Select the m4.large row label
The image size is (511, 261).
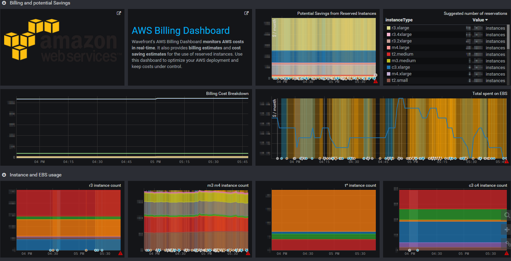pyautogui.click(x=400, y=48)
